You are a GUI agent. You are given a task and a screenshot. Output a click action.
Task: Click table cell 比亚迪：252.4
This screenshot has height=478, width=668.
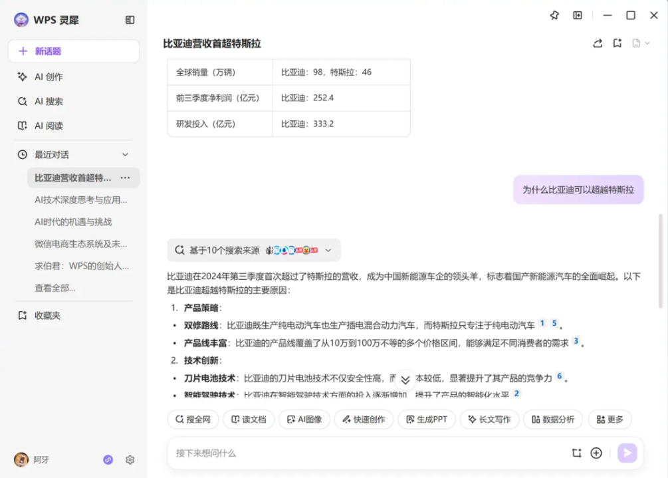pos(341,98)
